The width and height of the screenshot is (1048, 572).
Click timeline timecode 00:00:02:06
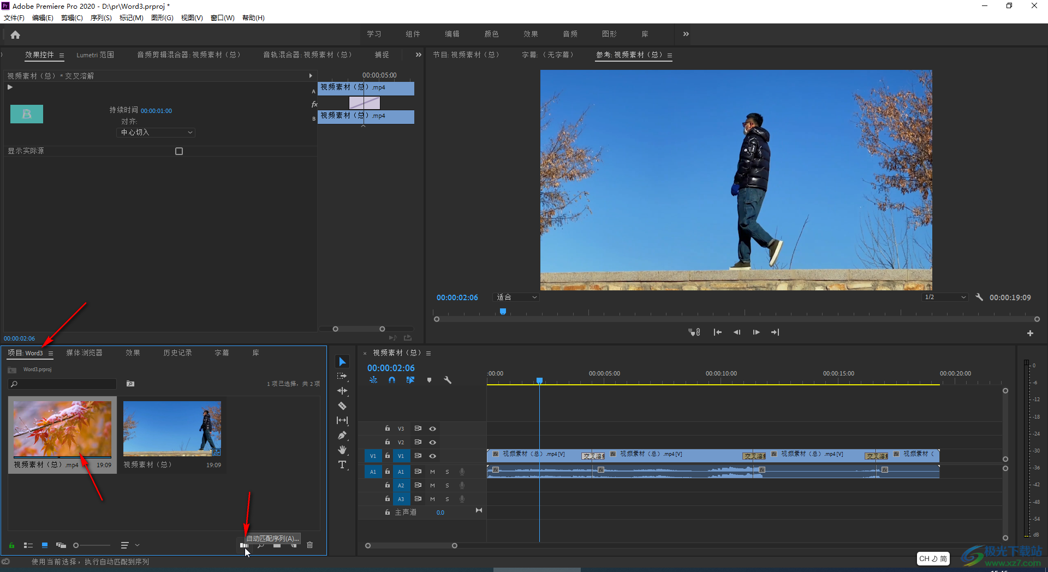391,368
